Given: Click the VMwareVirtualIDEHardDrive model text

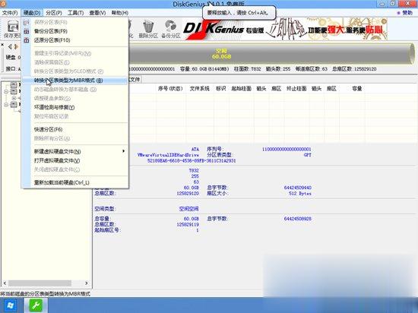Looking at the screenshot, I should coord(168,155).
